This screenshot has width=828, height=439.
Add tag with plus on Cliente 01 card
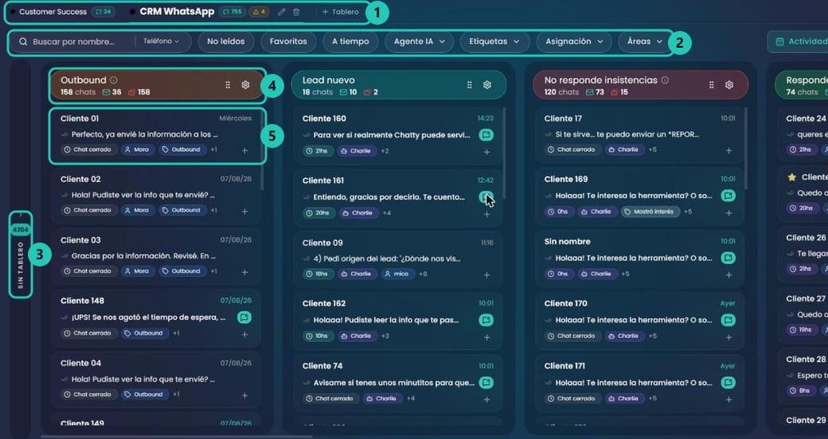pyautogui.click(x=244, y=150)
